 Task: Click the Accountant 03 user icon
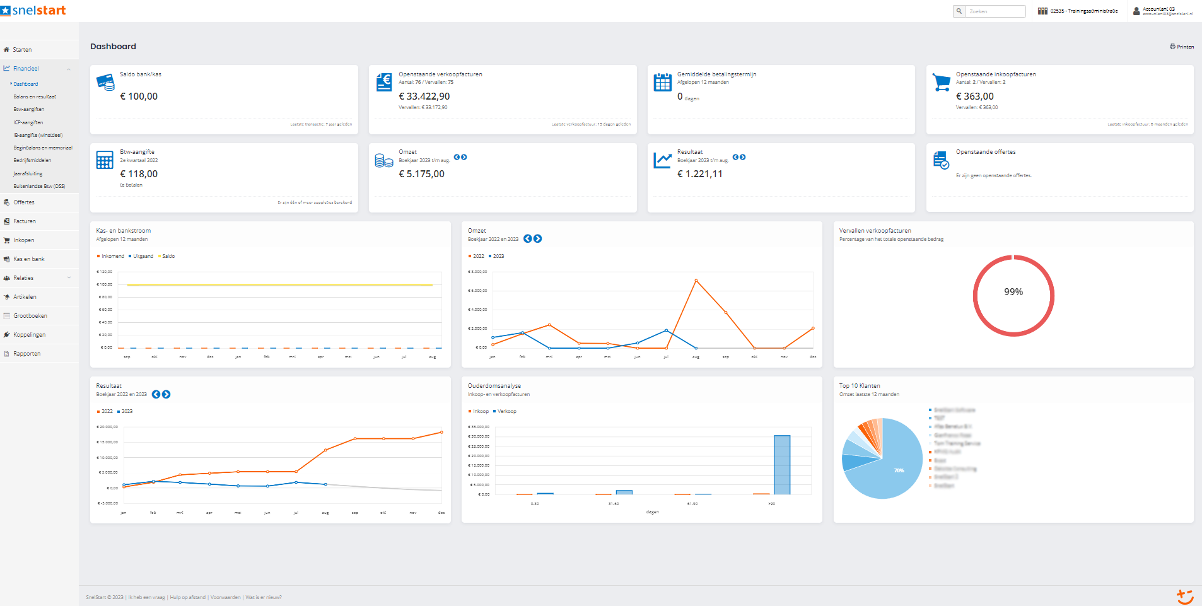point(1136,11)
